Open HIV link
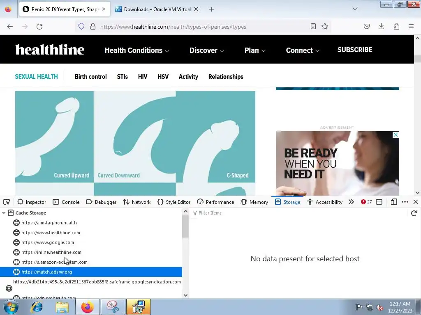This screenshot has height=315, width=421. click(x=143, y=77)
